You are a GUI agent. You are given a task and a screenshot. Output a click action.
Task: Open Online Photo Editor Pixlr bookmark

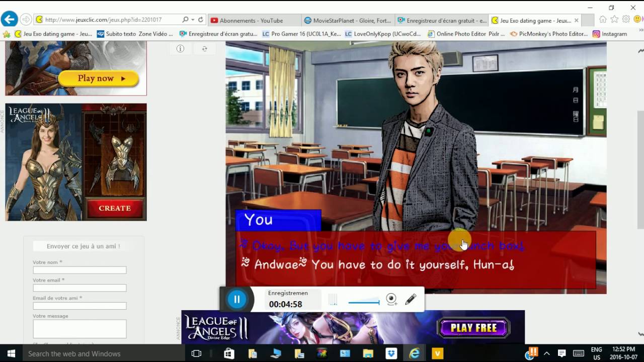point(466,34)
